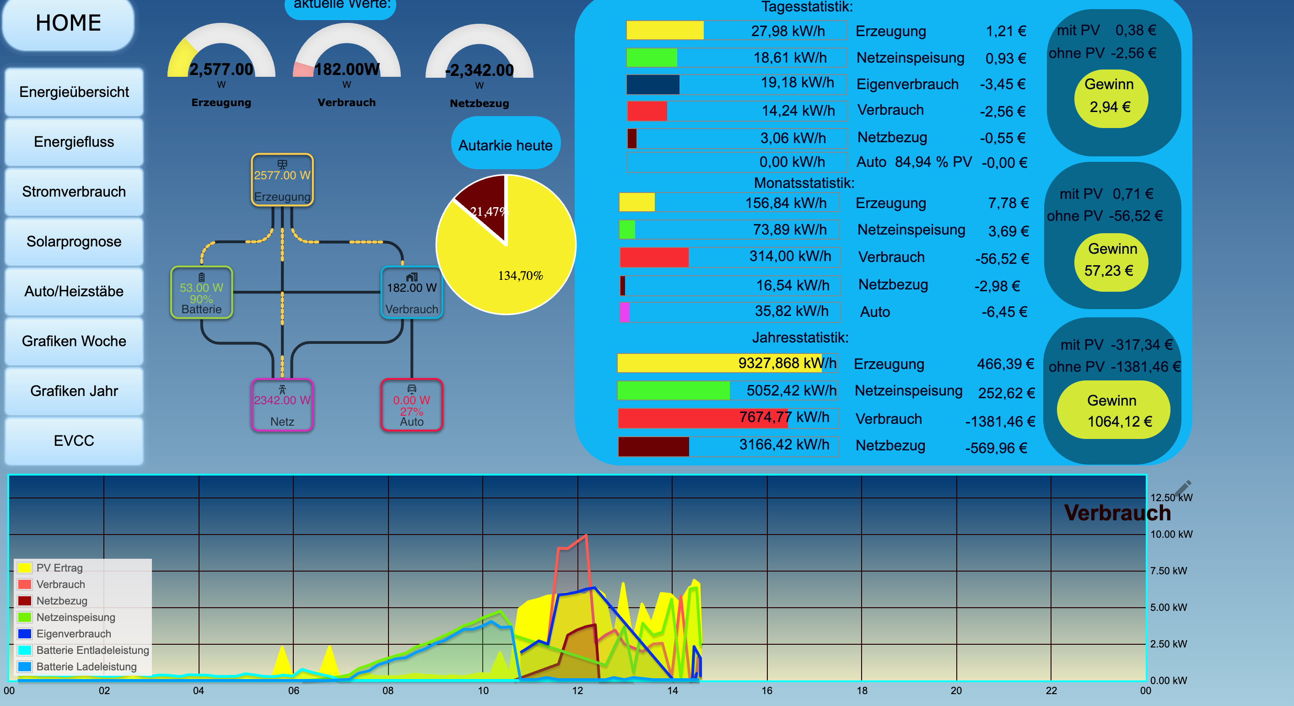Toggle PV Ertrag series in chart legend

click(59, 568)
